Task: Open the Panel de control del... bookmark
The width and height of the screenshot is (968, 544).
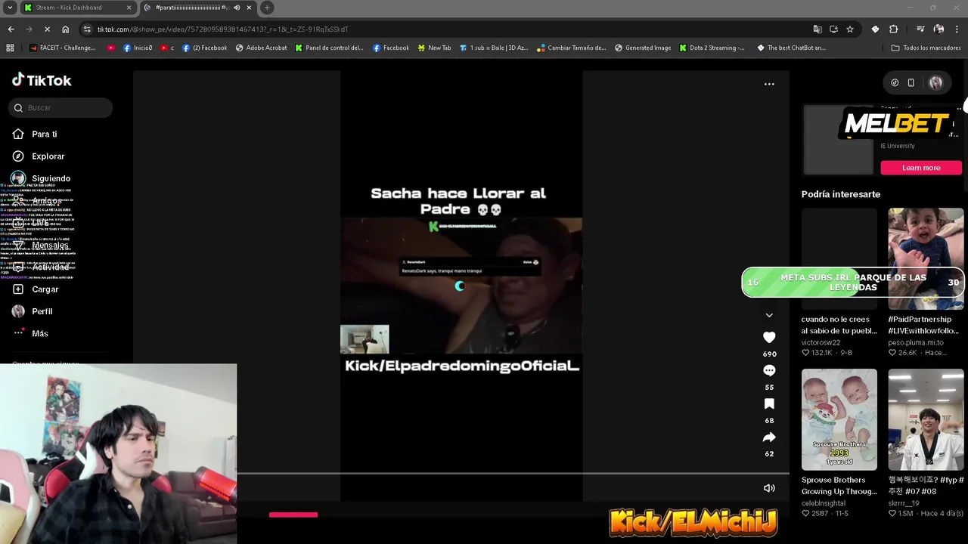Action: pyautogui.click(x=329, y=48)
